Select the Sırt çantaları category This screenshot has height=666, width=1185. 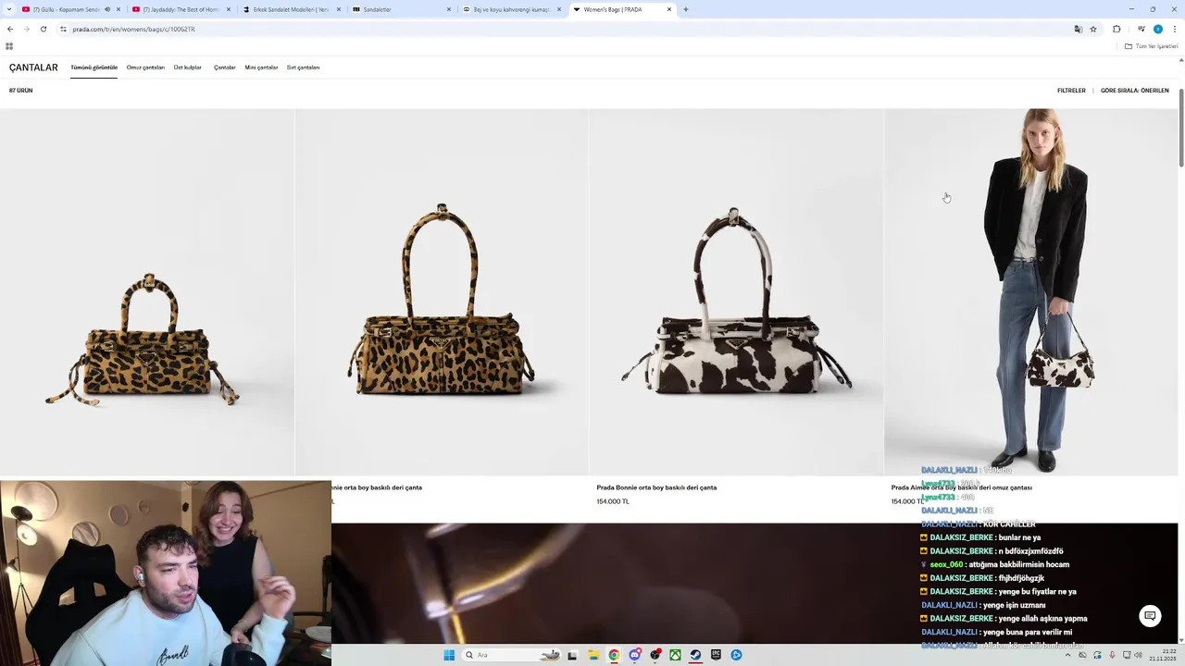point(303,68)
